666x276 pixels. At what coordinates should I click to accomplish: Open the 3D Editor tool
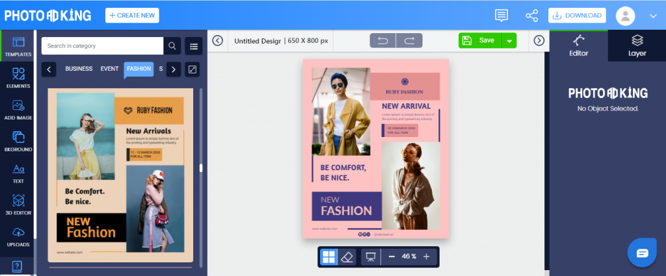[18, 205]
